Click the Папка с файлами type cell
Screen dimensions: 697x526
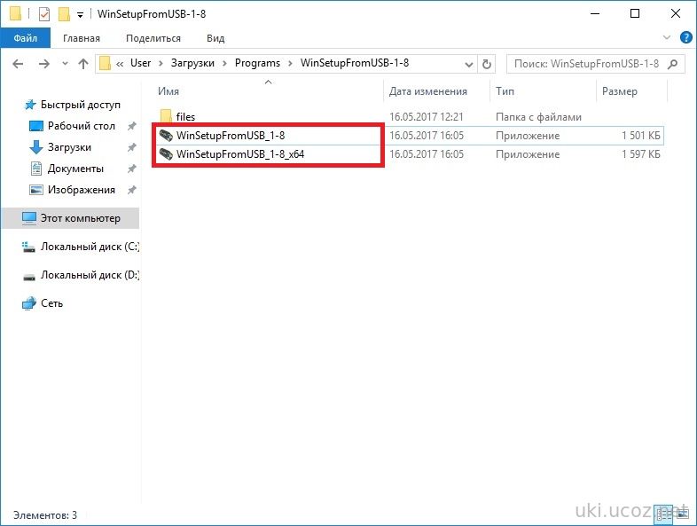pos(538,117)
